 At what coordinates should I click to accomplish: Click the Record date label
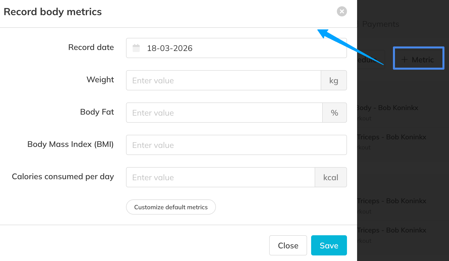pos(91,47)
